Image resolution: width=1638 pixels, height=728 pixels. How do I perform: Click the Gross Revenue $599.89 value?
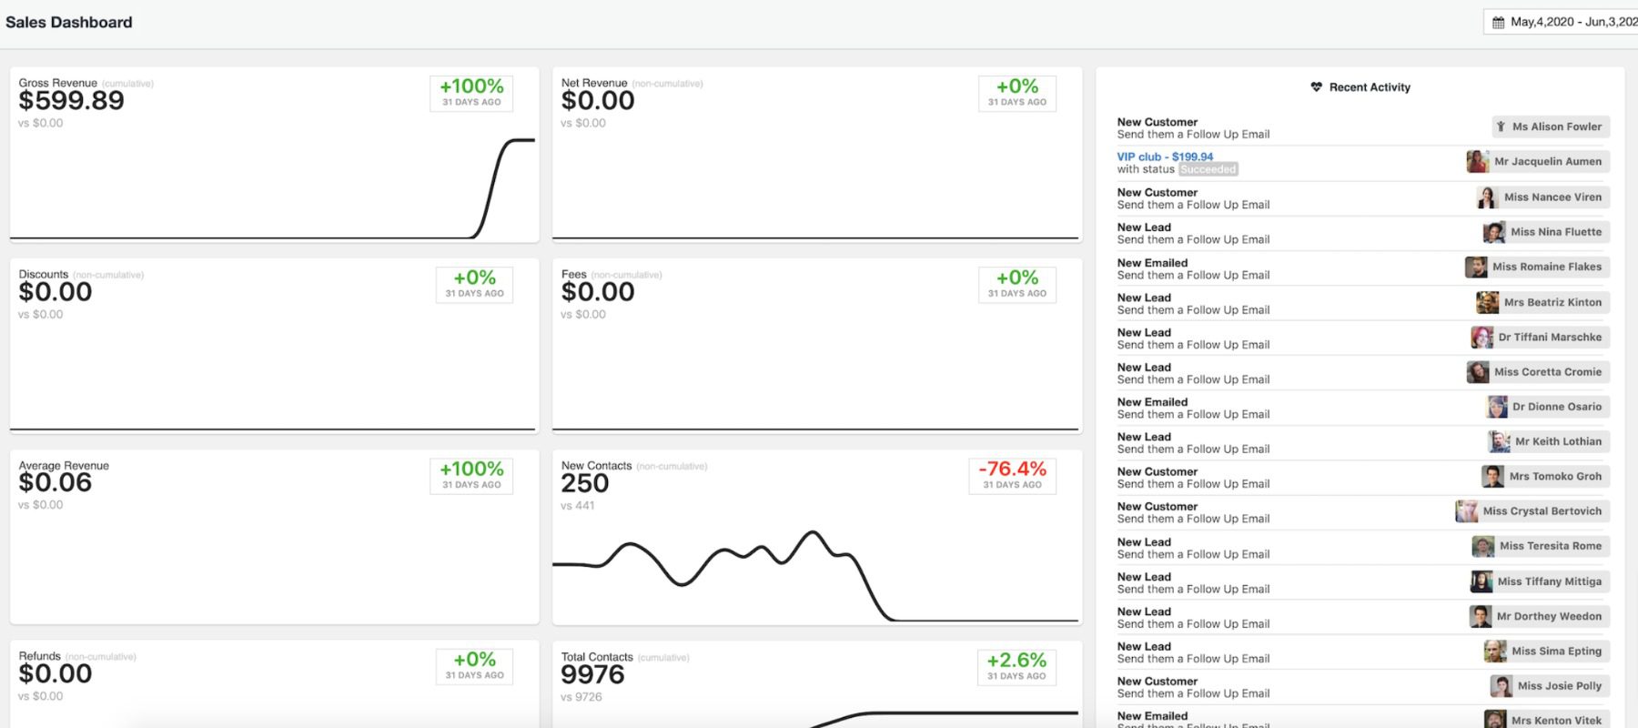72,101
